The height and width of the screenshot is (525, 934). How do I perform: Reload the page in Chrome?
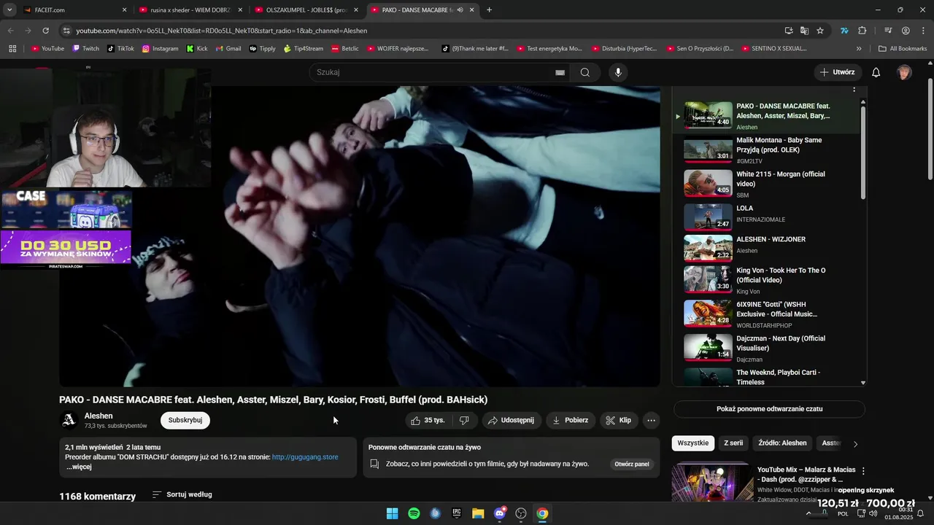click(x=45, y=31)
